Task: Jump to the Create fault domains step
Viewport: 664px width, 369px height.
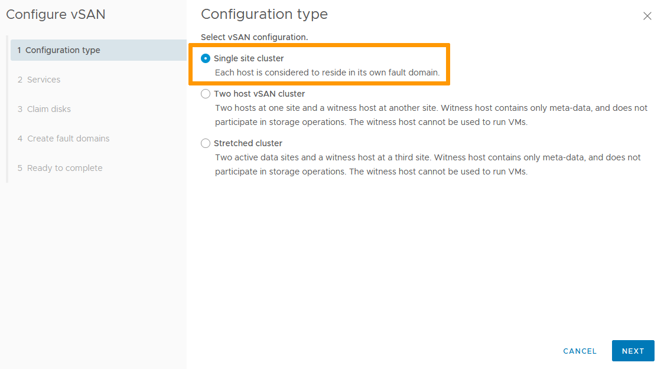Action: (68, 139)
